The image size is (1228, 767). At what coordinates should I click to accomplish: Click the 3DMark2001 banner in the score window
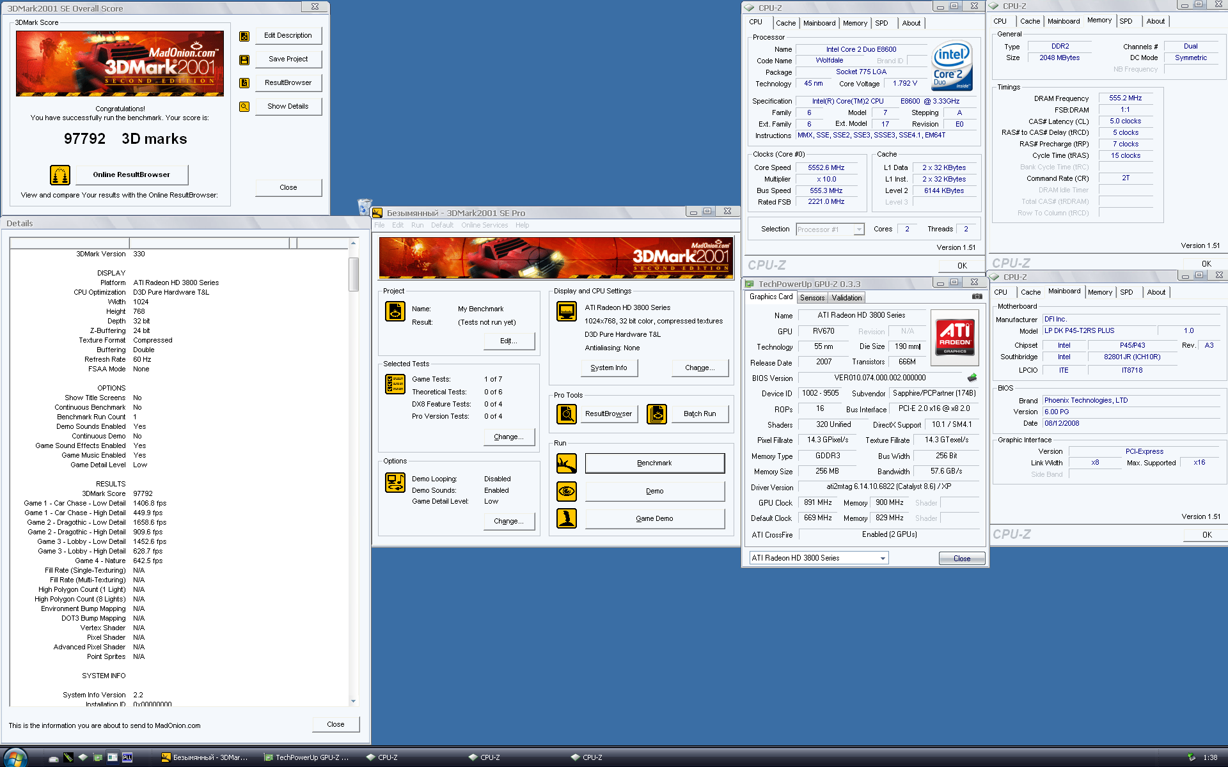[120, 64]
